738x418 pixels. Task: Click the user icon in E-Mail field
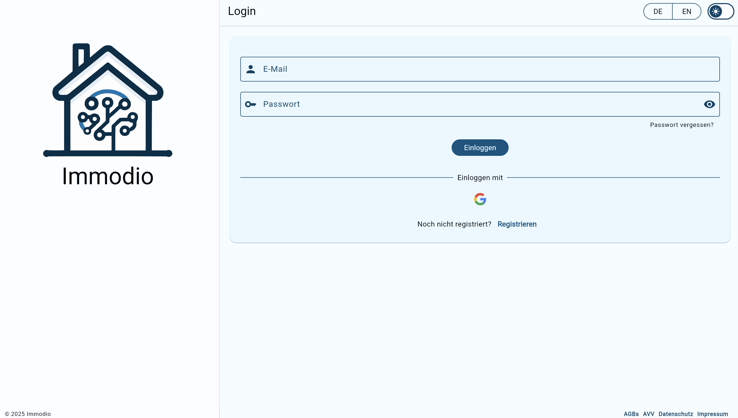250,69
